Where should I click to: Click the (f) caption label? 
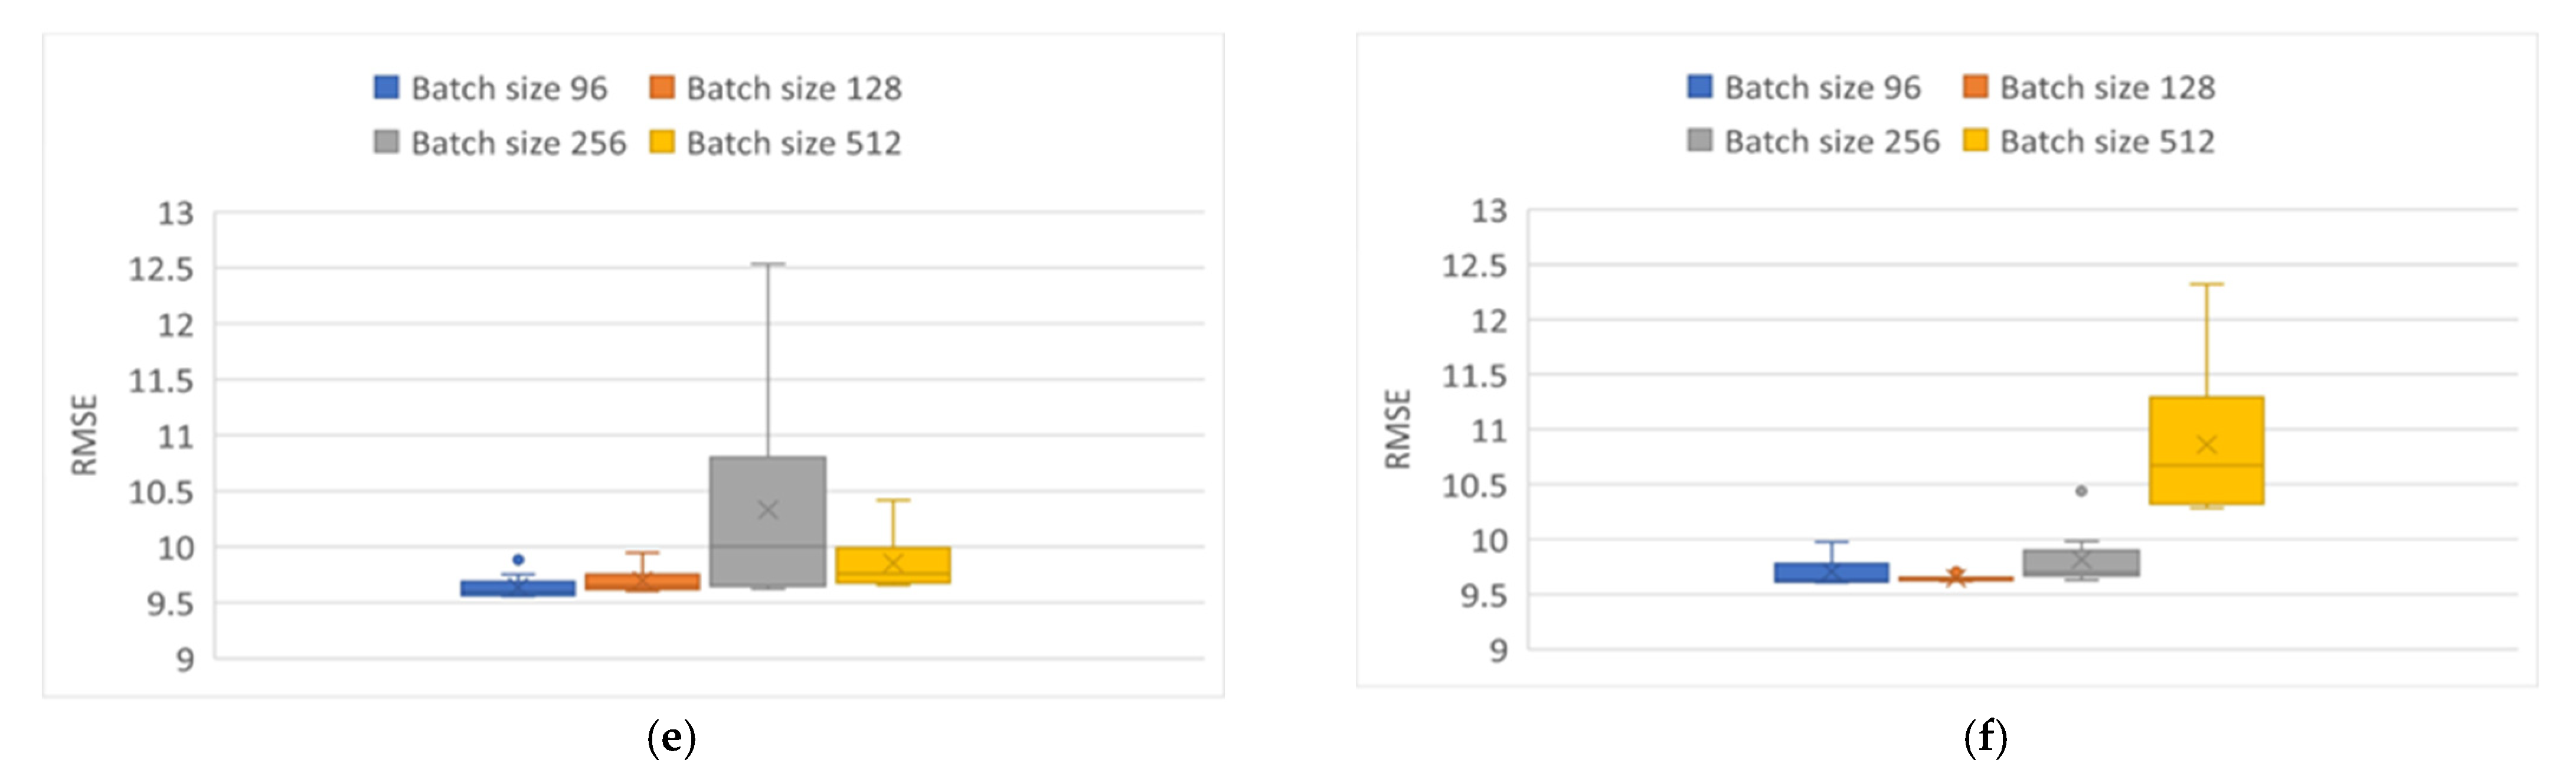[1985, 738]
